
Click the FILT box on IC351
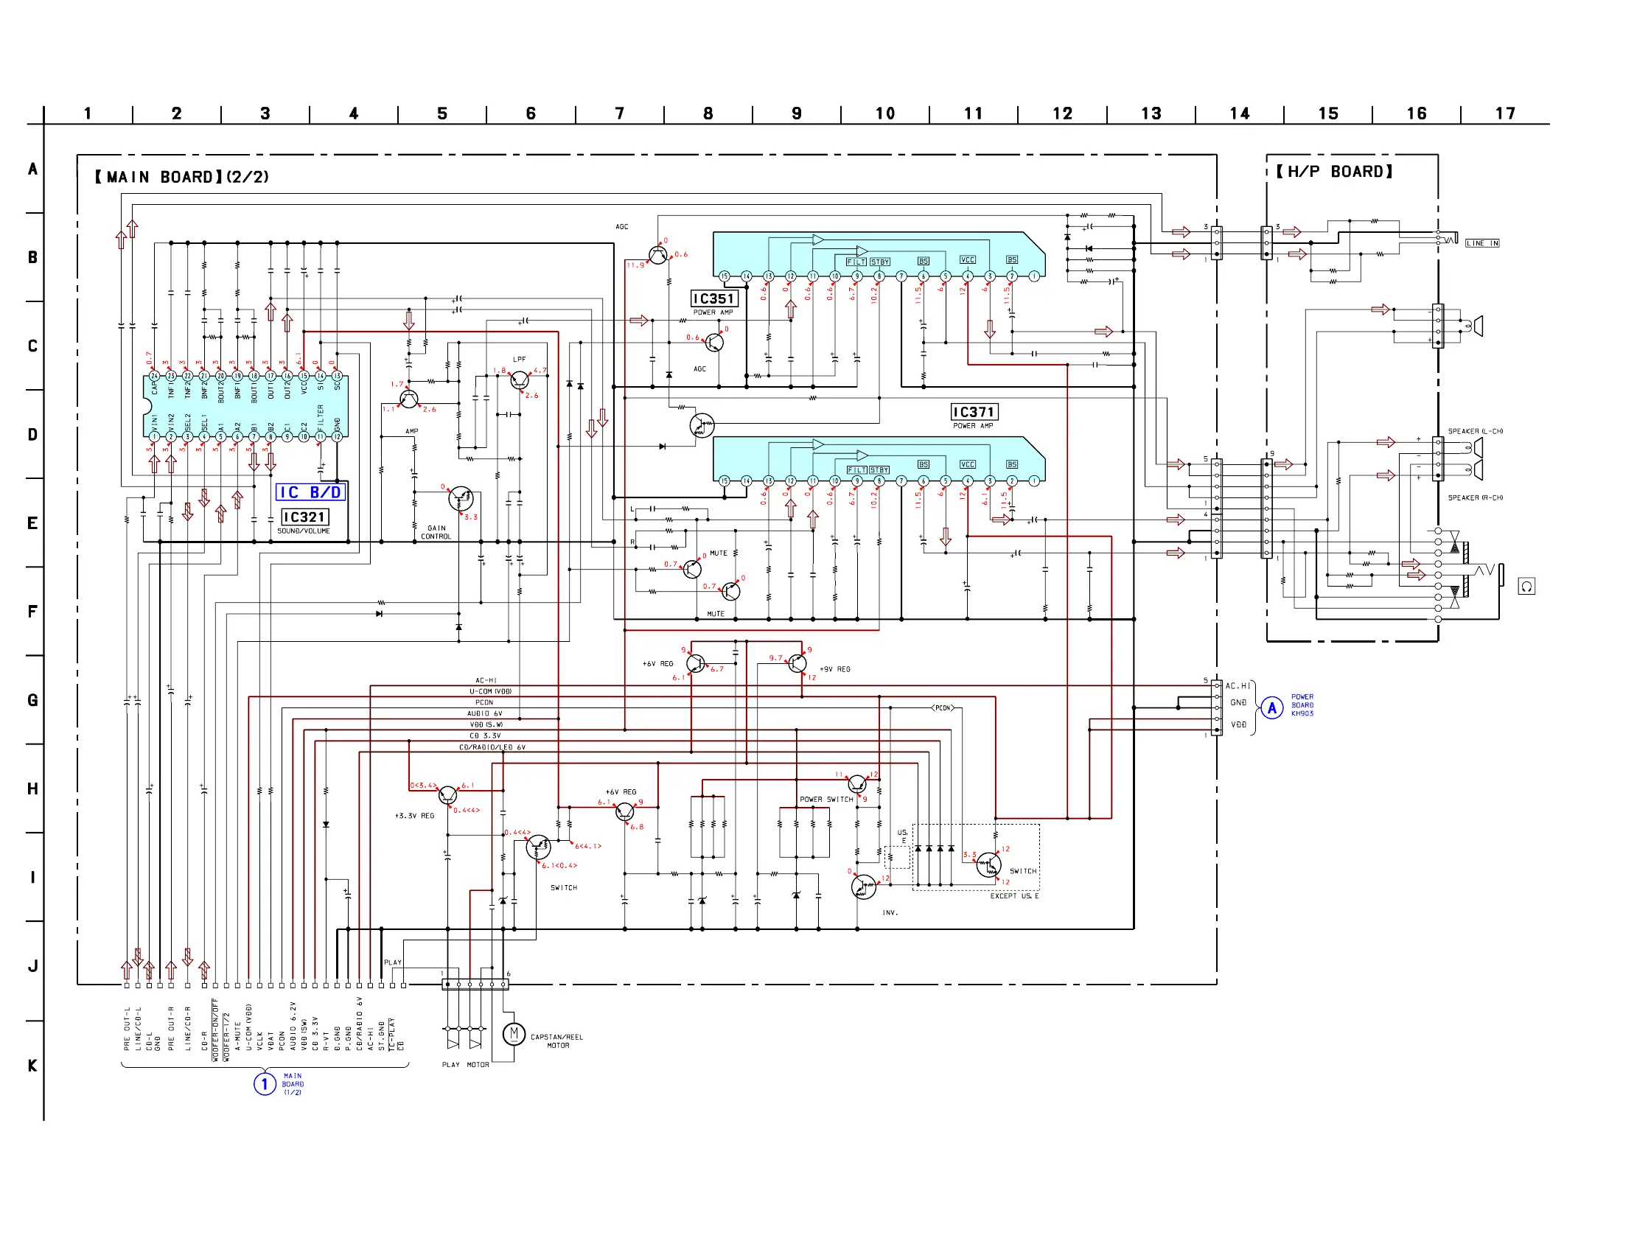pyautogui.click(x=856, y=262)
